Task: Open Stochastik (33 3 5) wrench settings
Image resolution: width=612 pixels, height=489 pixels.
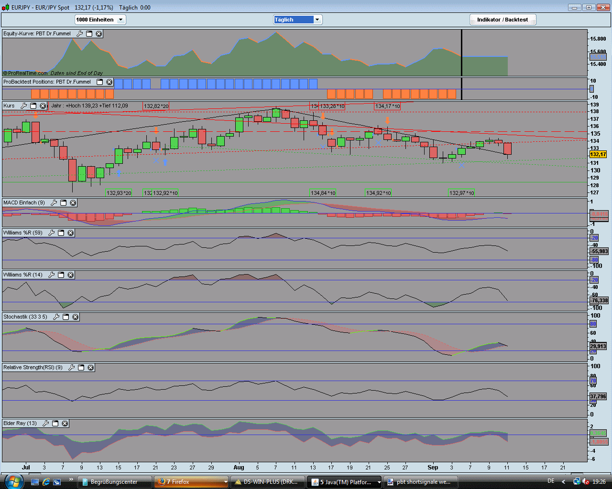Action: (56, 317)
